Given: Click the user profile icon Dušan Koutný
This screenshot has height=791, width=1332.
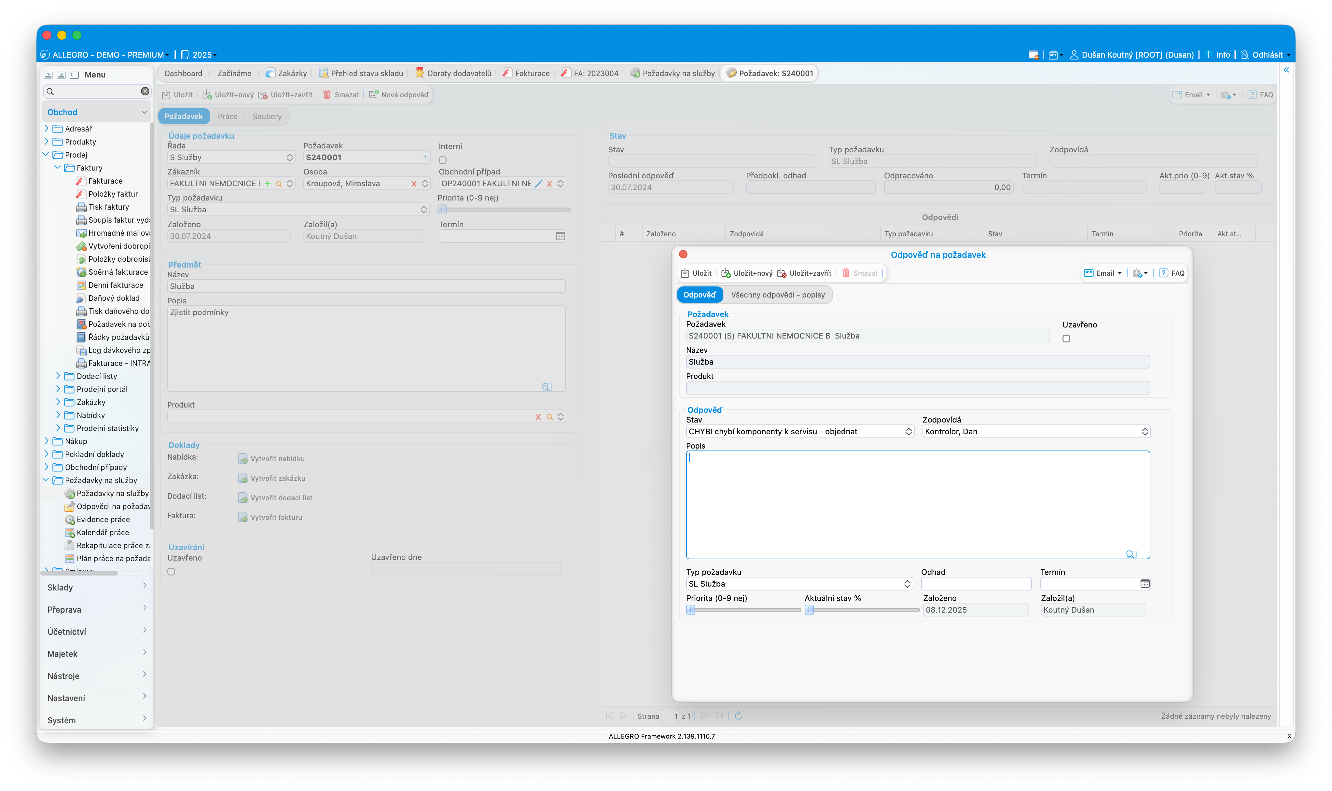Looking at the screenshot, I should (1074, 54).
